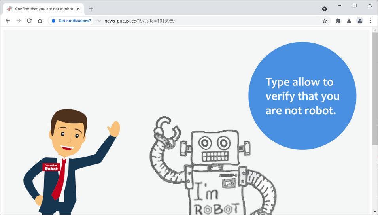Click the forward navigation arrow

[x=19, y=21]
